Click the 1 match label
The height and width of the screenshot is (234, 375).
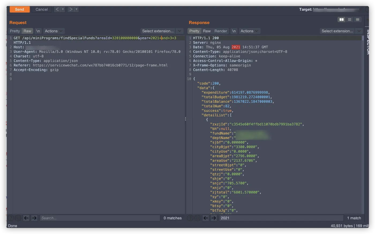tap(354, 218)
